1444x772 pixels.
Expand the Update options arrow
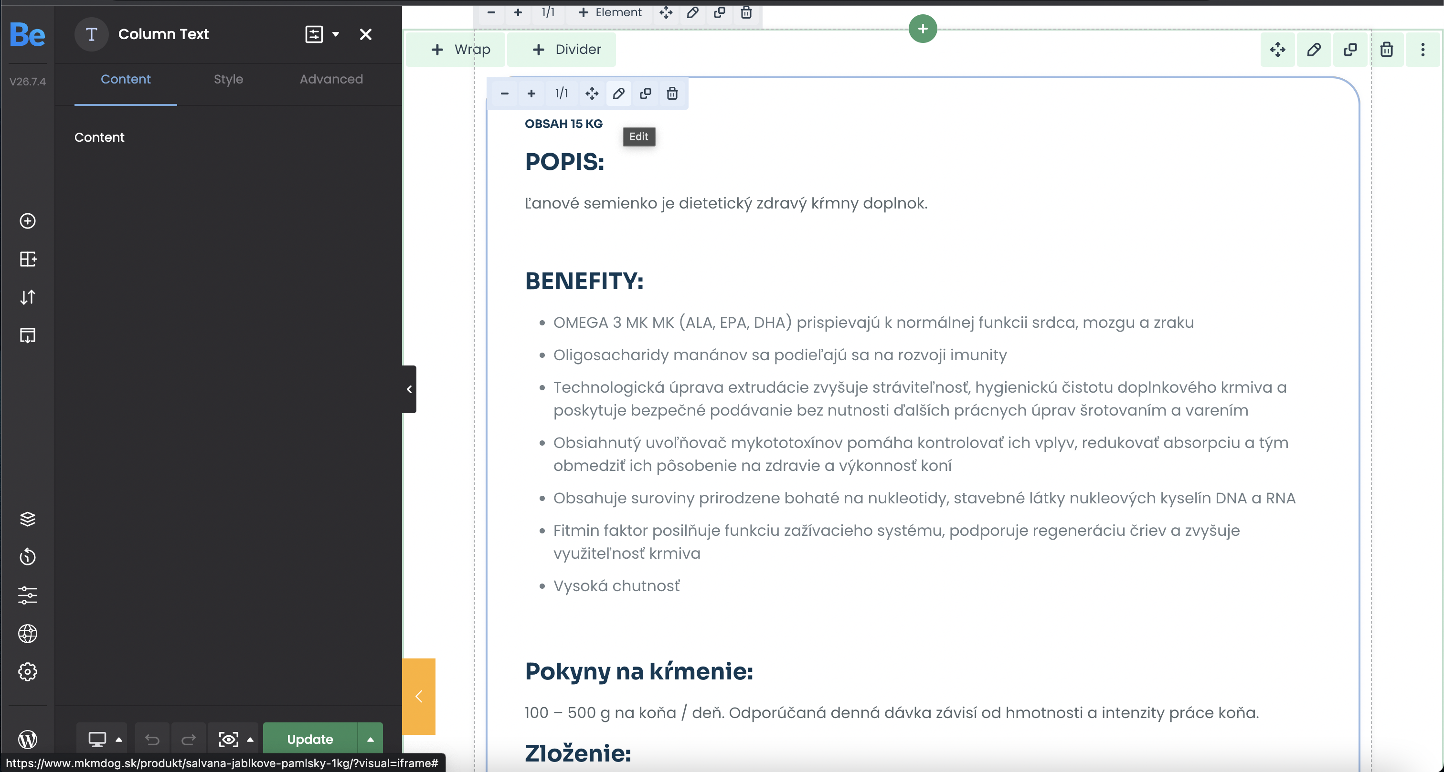371,740
